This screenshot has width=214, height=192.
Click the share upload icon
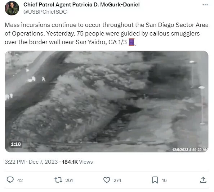pyautogui.click(x=203, y=180)
